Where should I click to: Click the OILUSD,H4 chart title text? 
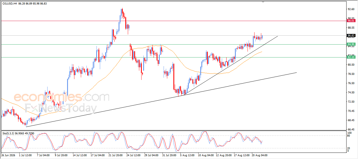click(9, 3)
